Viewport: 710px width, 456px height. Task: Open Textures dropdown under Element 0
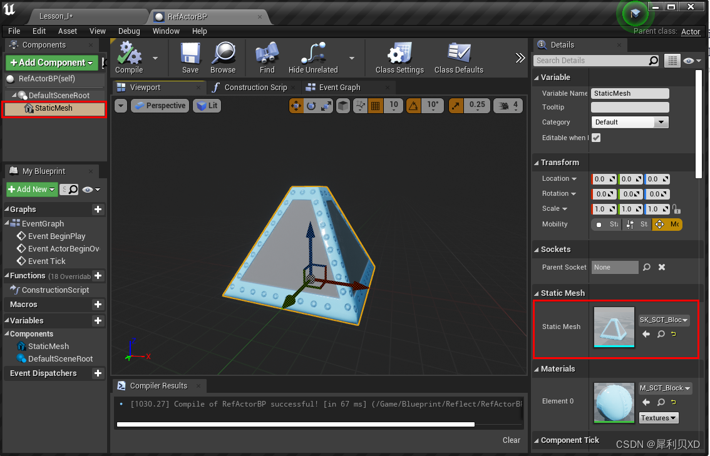click(659, 418)
